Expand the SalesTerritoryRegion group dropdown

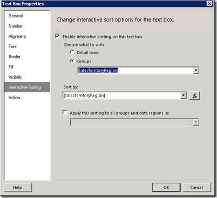pyautogui.click(x=196, y=70)
